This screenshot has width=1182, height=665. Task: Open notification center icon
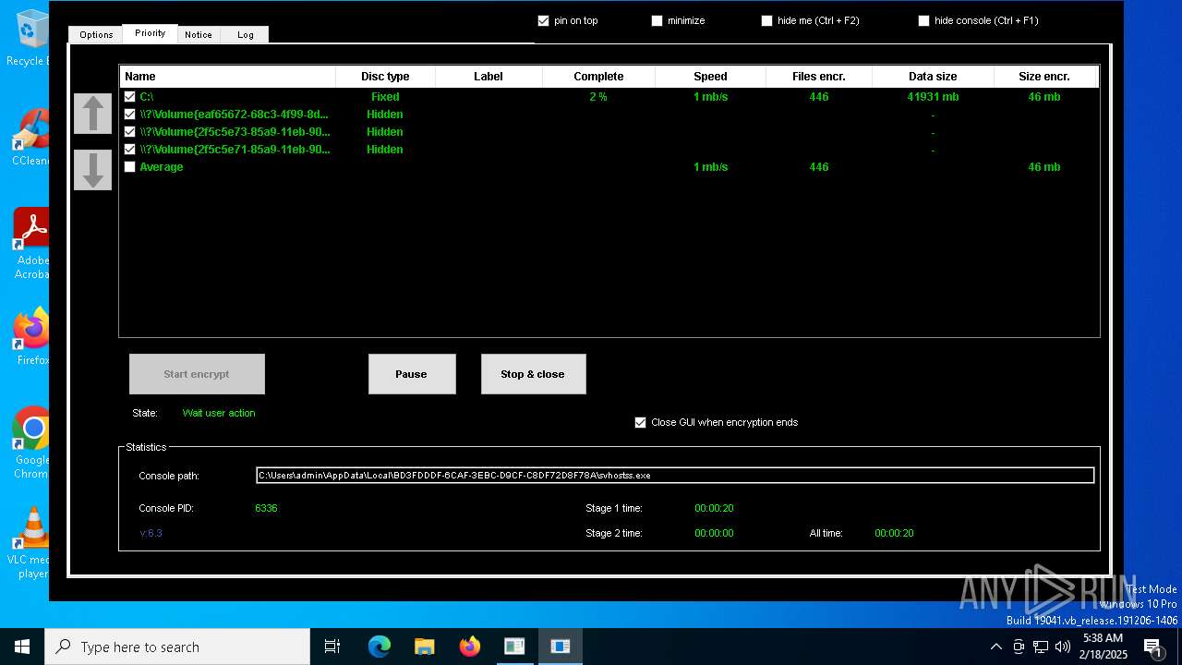pyautogui.click(x=1152, y=647)
